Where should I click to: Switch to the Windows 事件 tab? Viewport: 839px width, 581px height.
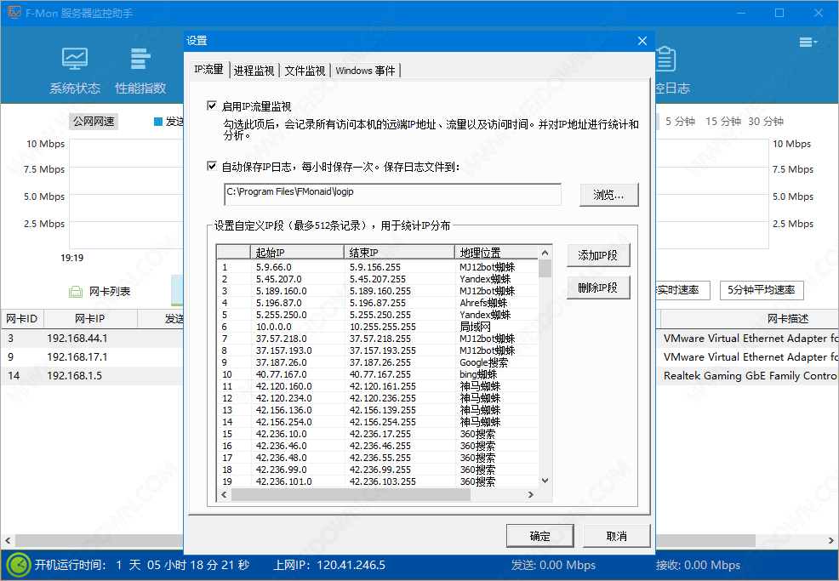click(x=365, y=71)
